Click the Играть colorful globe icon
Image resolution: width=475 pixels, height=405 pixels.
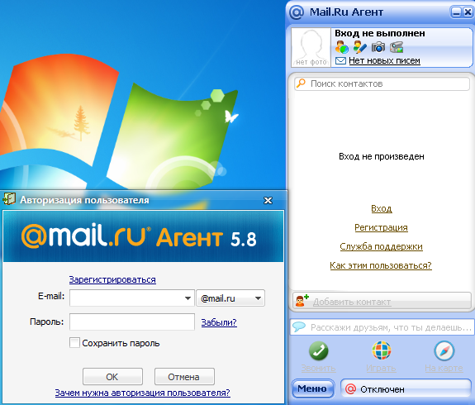(x=382, y=350)
